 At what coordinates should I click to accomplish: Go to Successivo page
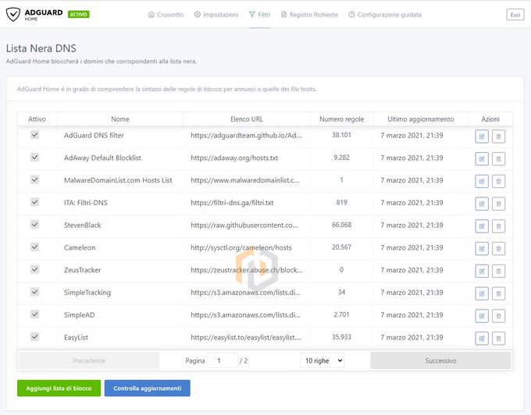coord(440,360)
